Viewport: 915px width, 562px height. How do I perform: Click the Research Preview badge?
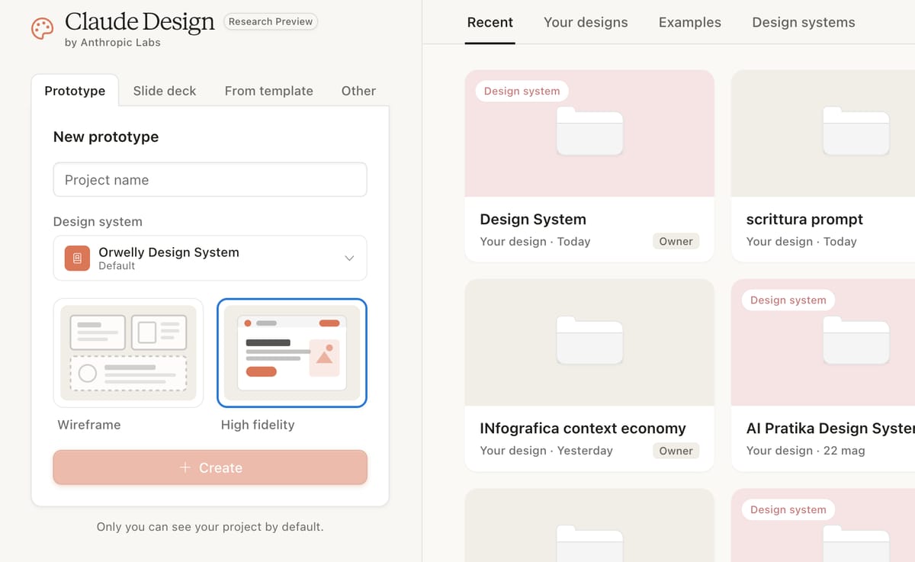tap(271, 21)
